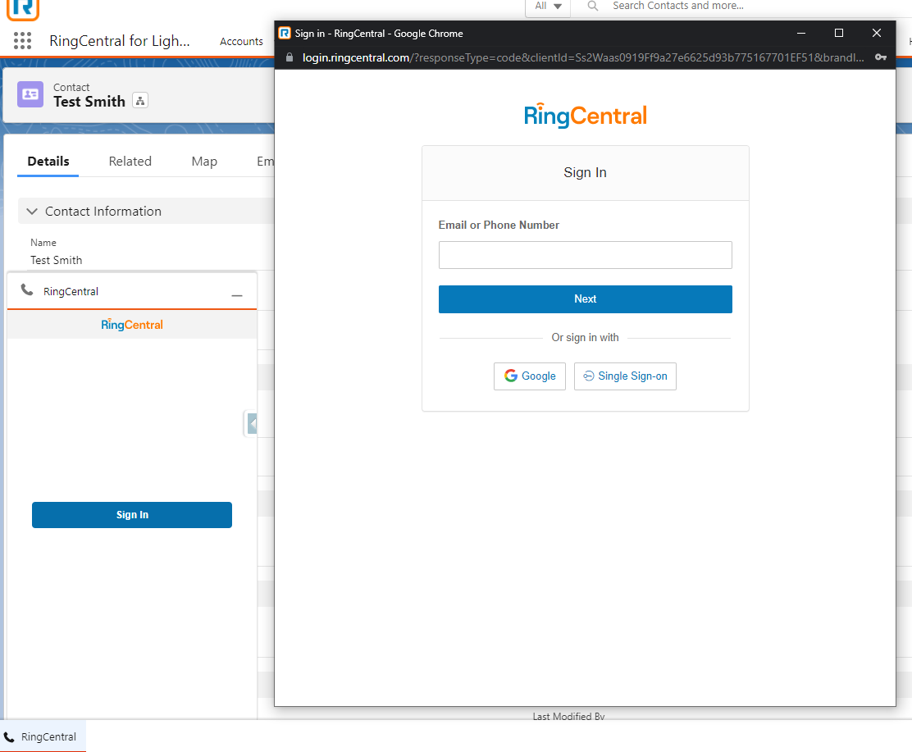Click the collapse arrow handle on widget edge
Image resolution: width=912 pixels, height=752 pixels.
251,423
